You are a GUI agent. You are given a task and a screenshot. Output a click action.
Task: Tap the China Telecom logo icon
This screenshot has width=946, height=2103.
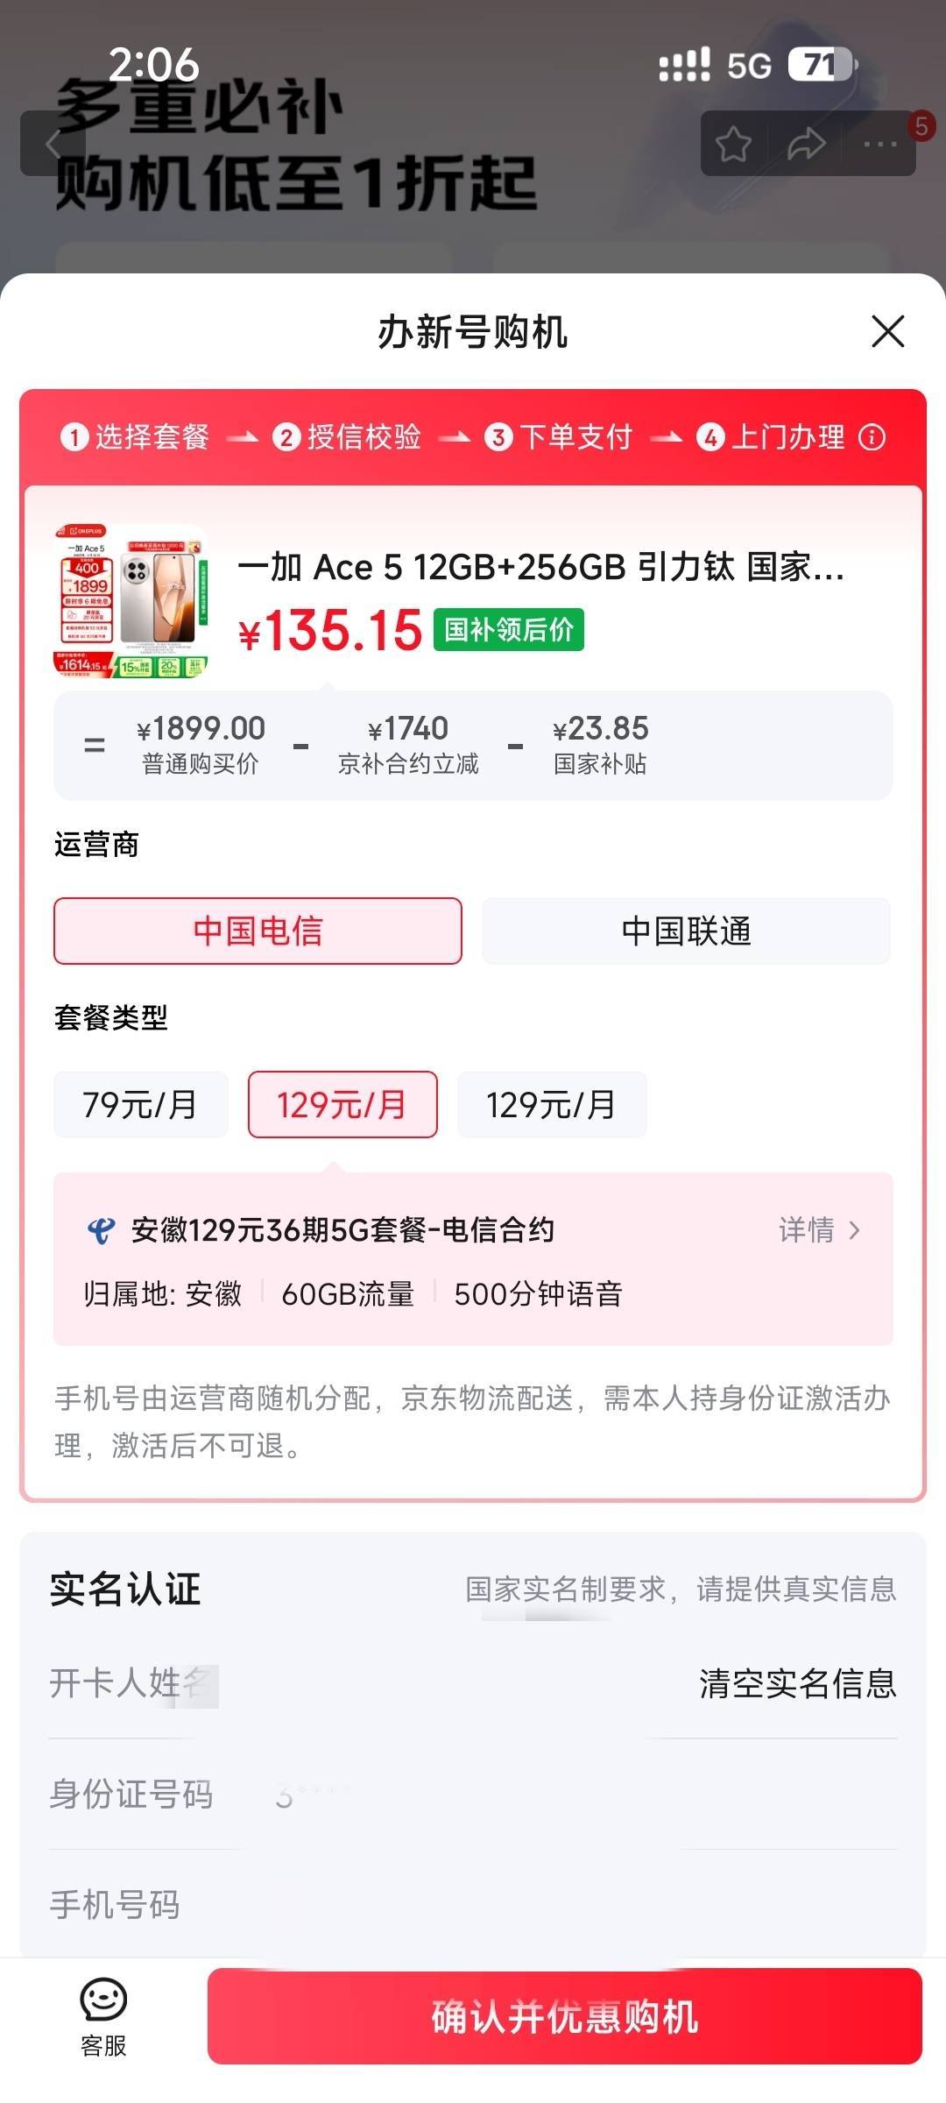[101, 1230]
